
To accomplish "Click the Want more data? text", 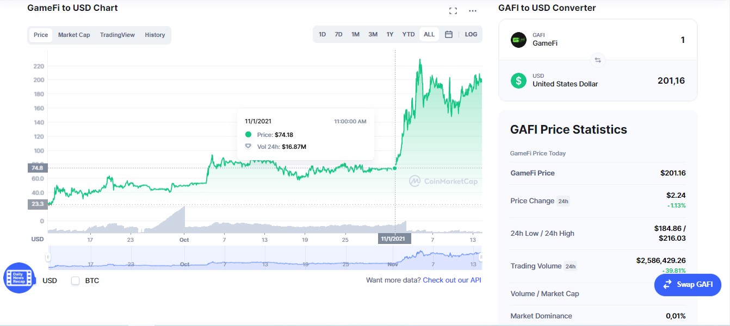I will [x=393, y=280].
